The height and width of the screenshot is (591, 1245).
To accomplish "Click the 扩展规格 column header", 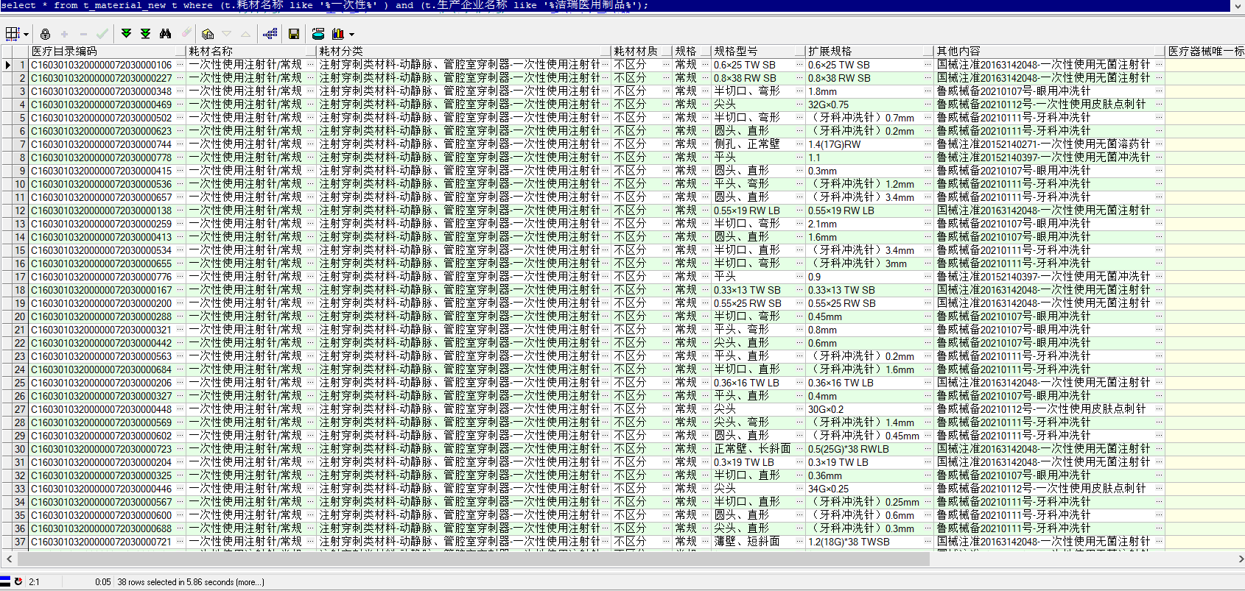I will (870, 51).
